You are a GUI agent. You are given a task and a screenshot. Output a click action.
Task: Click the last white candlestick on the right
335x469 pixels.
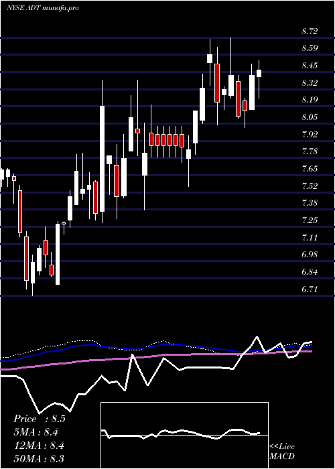[x=259, y=73]
